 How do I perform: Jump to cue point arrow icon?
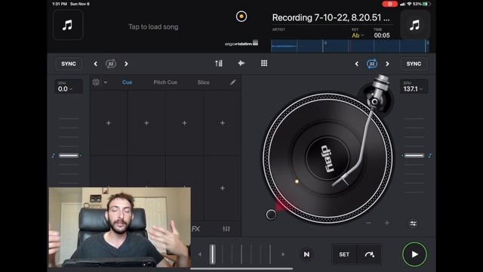pyautogui.click(x=369, y=255)
